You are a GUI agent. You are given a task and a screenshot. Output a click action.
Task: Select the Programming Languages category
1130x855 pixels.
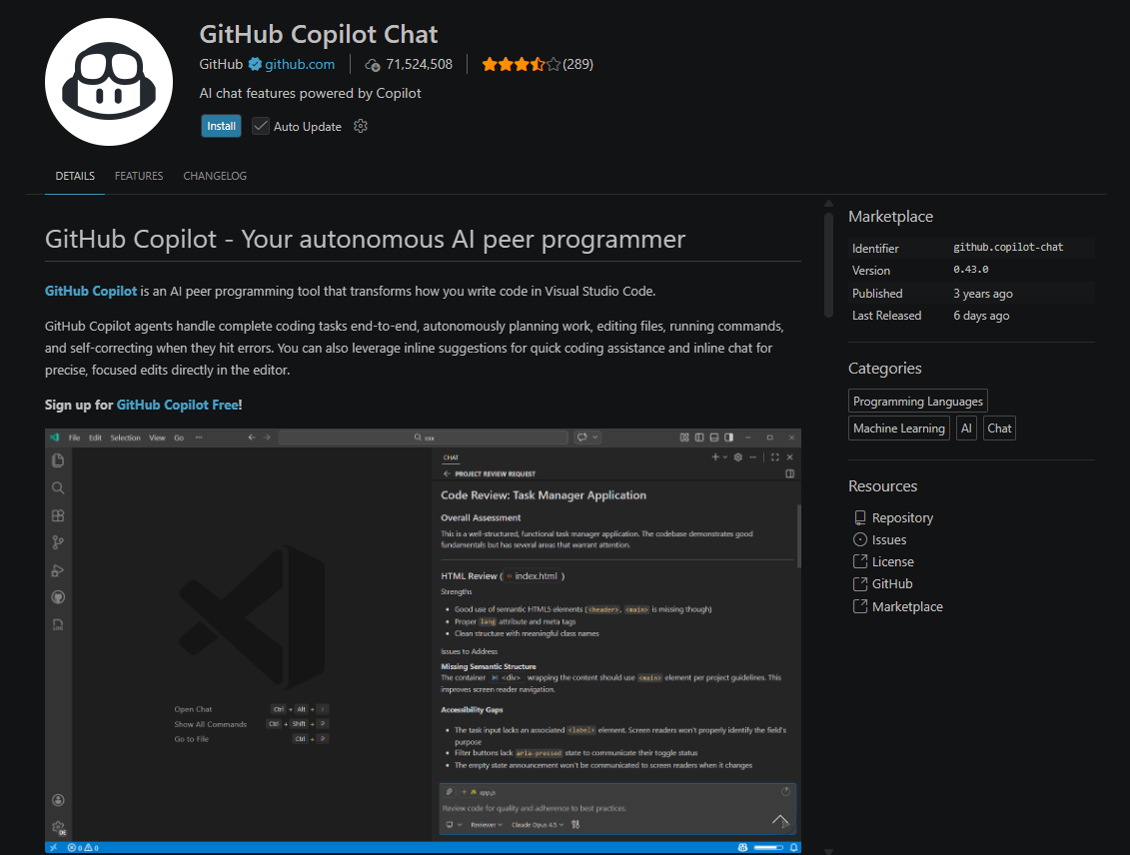[918, 402]
